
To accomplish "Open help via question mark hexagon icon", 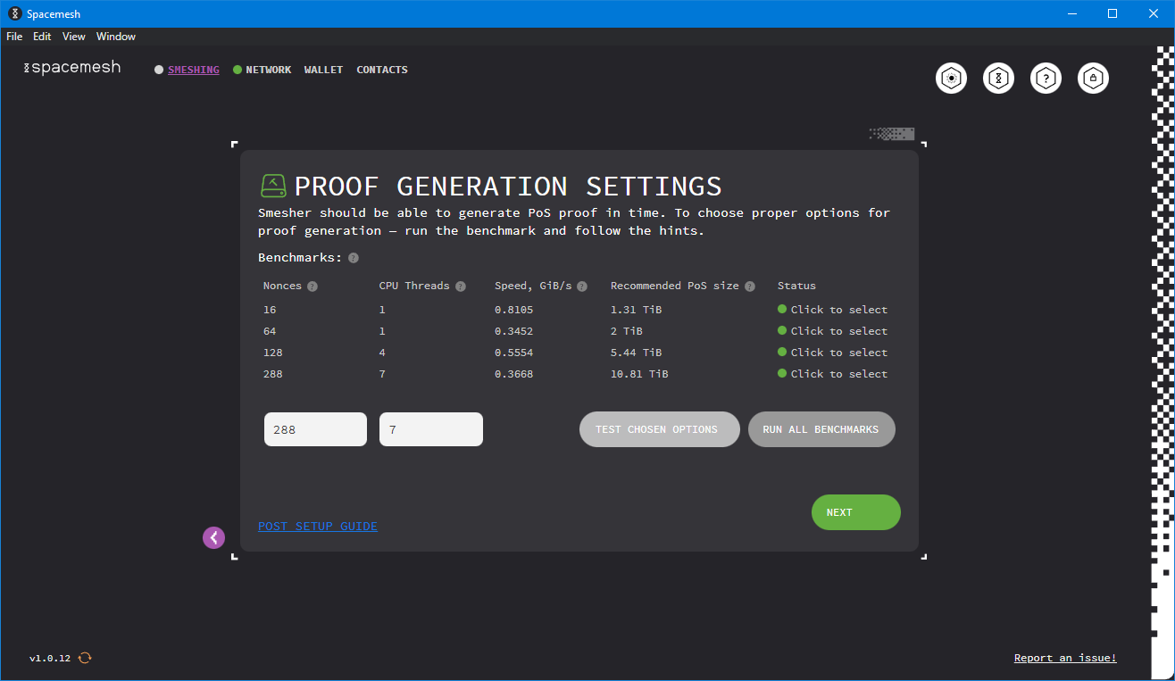I will pyautogui.click(x=1046, y=79).
